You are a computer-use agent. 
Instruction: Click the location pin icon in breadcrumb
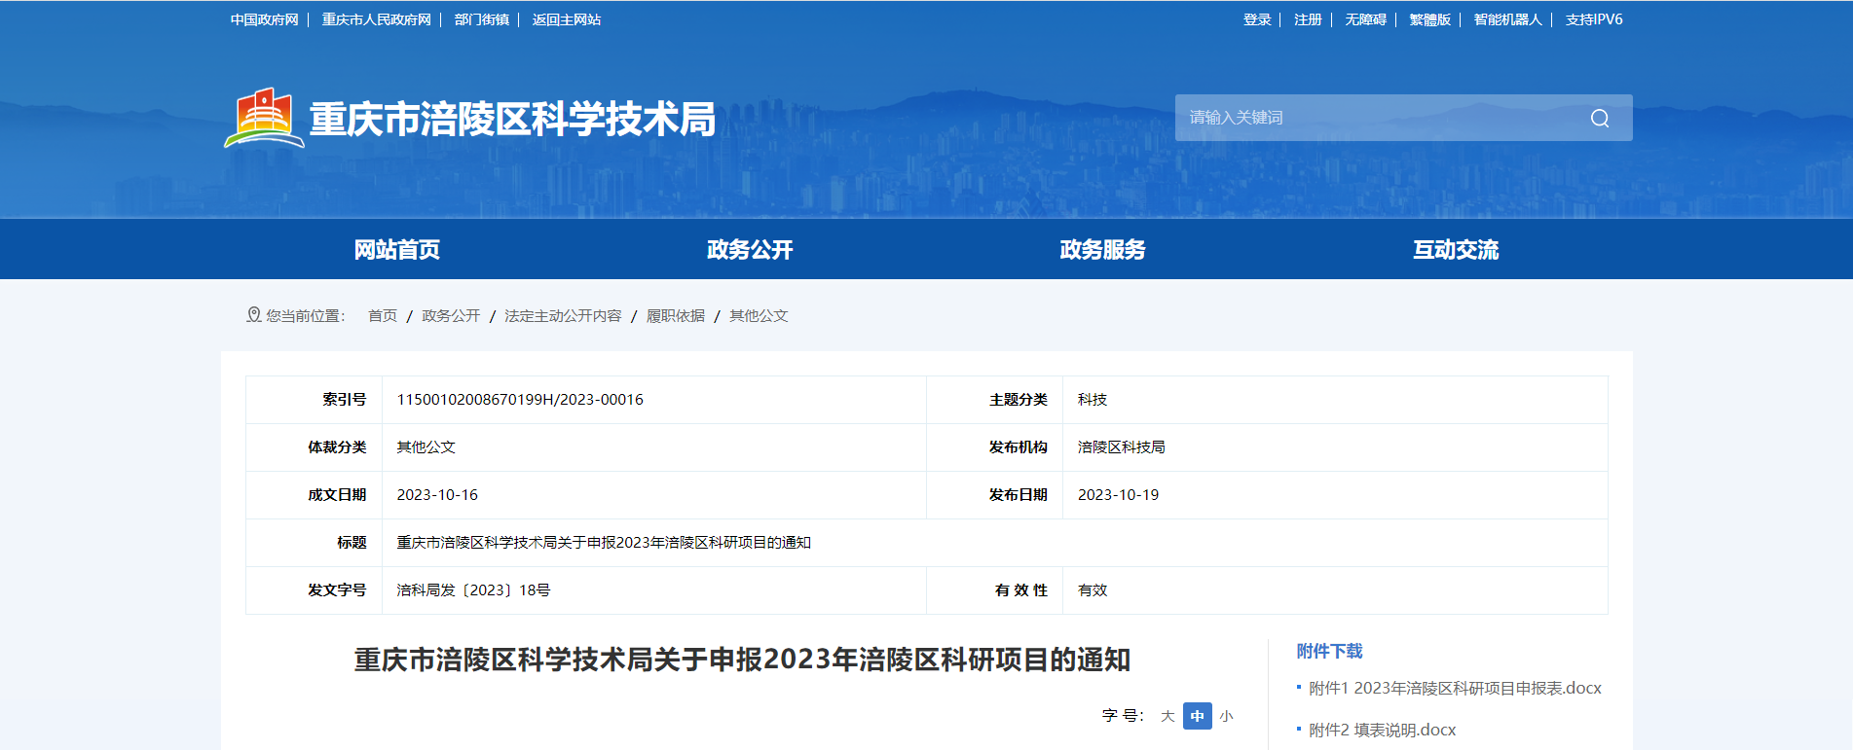click(x=253, y=315)
